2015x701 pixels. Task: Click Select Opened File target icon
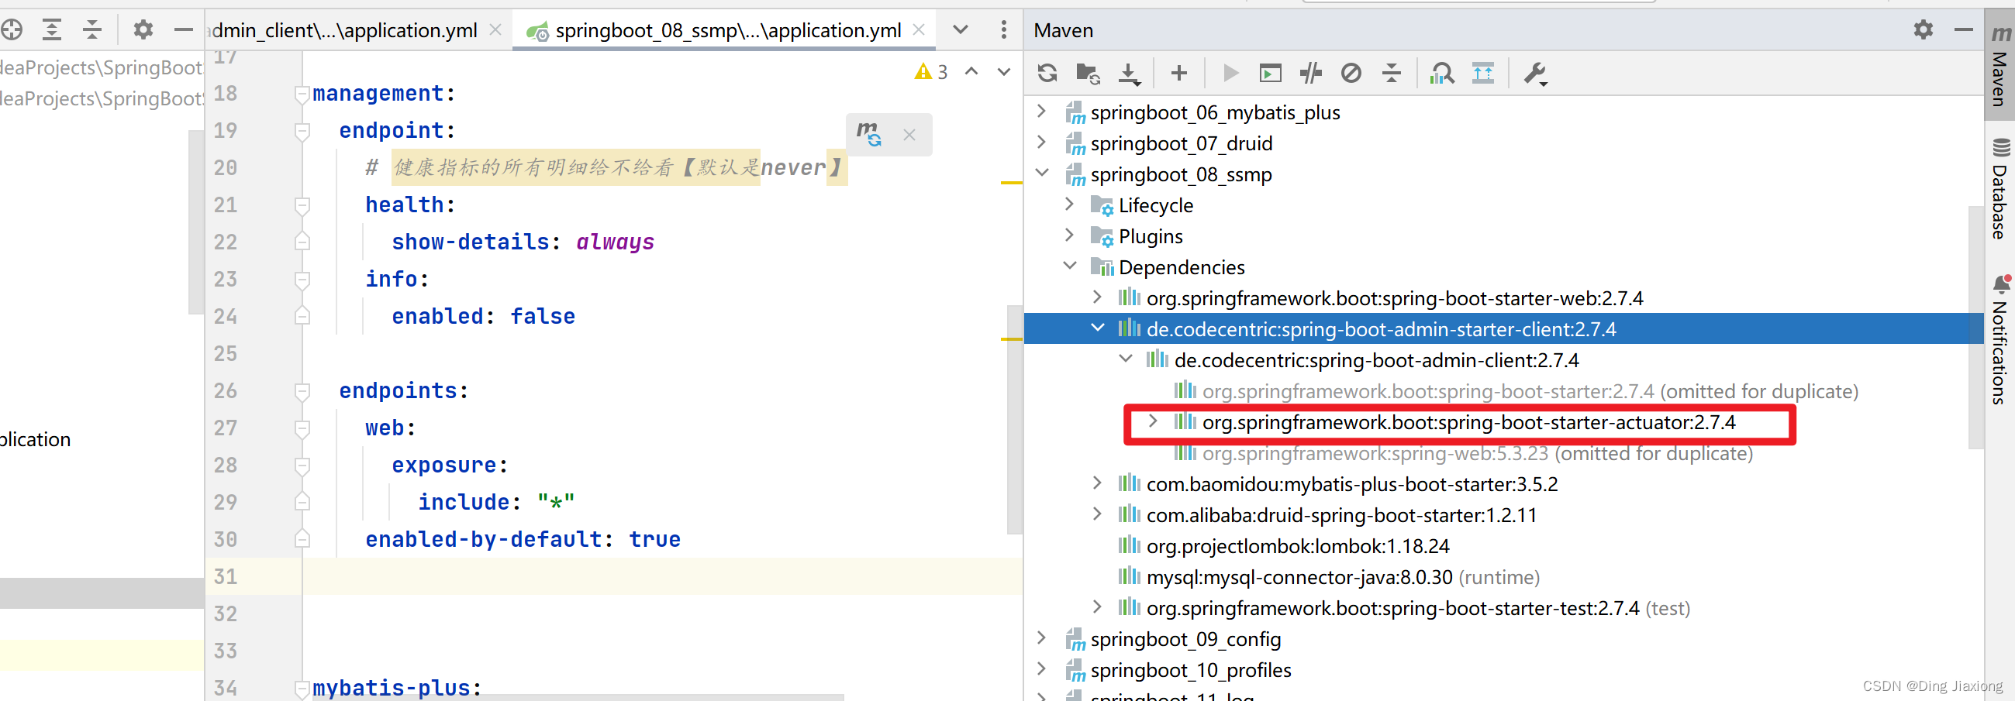(x=12, y=29)
